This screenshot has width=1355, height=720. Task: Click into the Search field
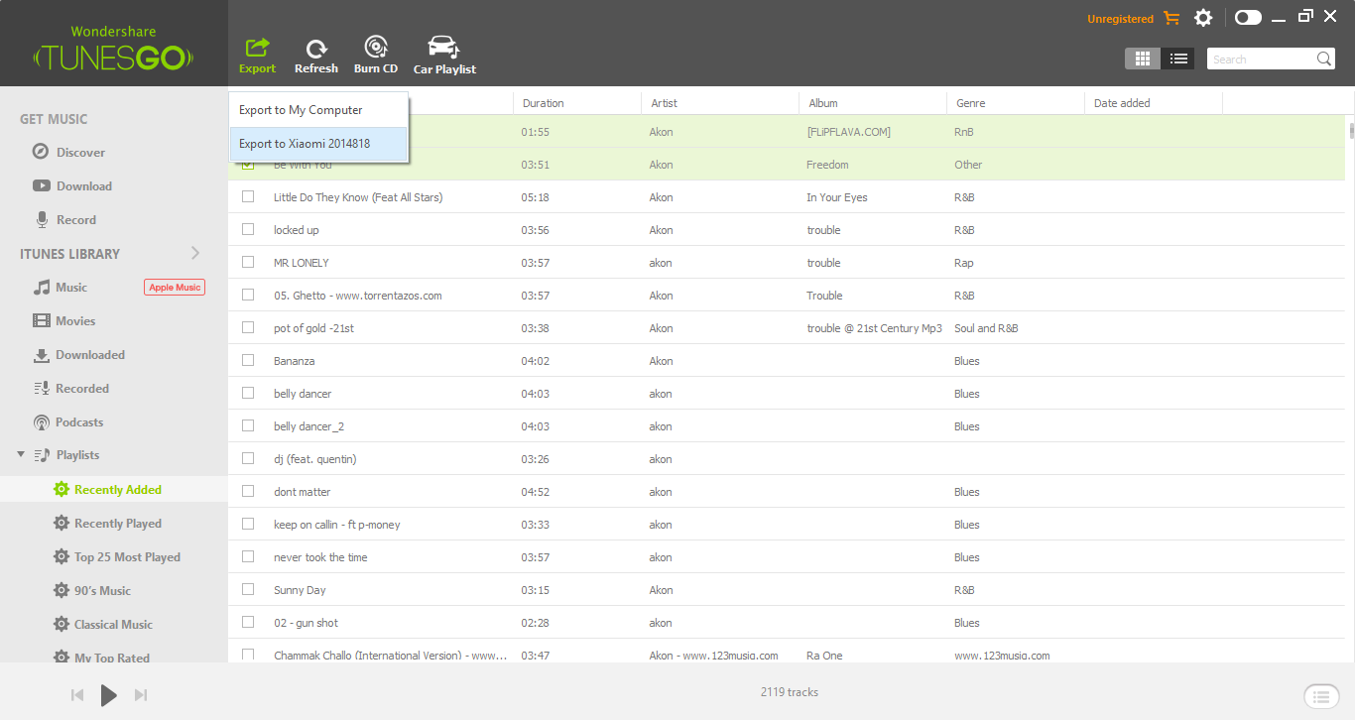1260,60
